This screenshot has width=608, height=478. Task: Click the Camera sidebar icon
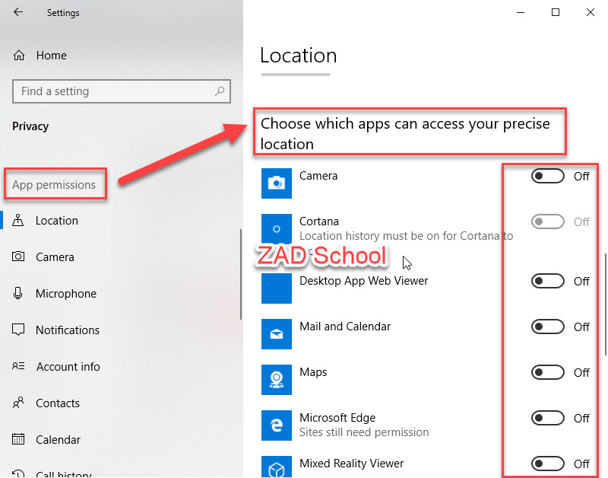[18, 257]
